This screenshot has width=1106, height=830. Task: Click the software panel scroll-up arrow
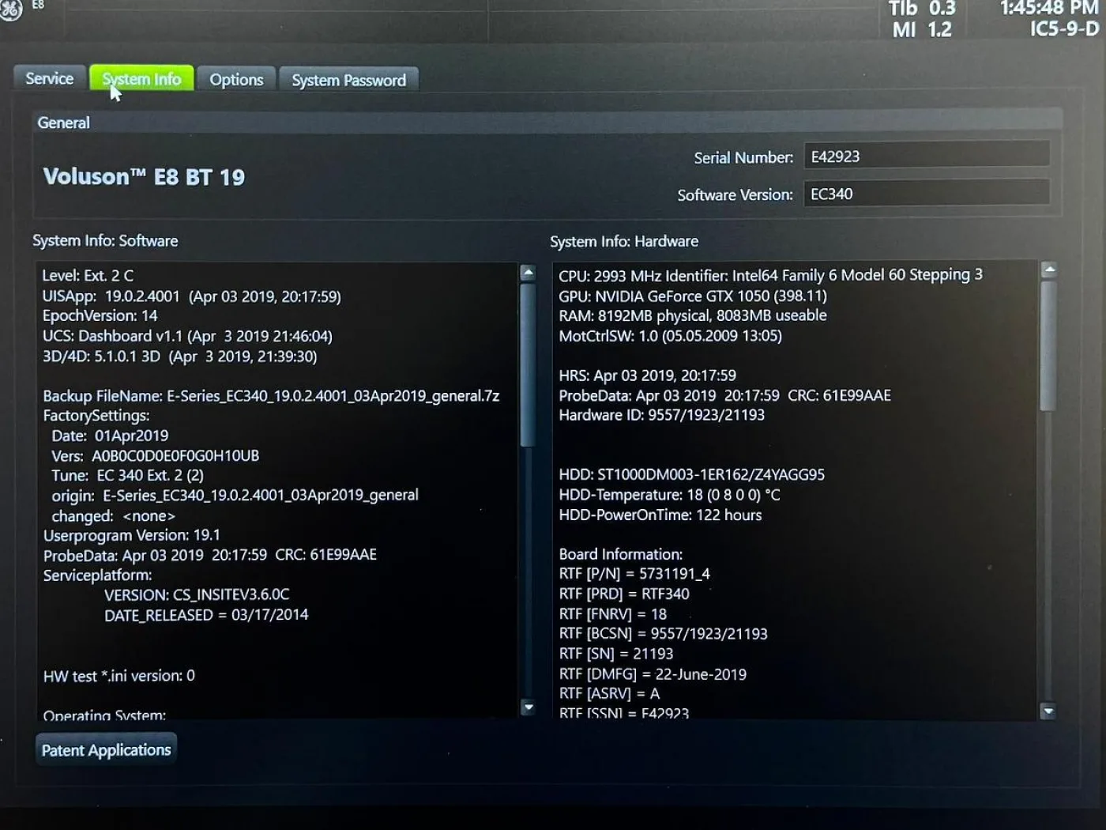[x=529, y=273]
